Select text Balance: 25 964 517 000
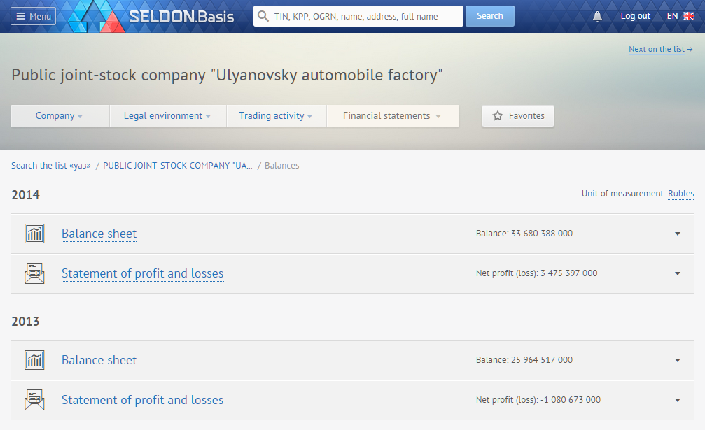705x430 pixels. (524, 360)
